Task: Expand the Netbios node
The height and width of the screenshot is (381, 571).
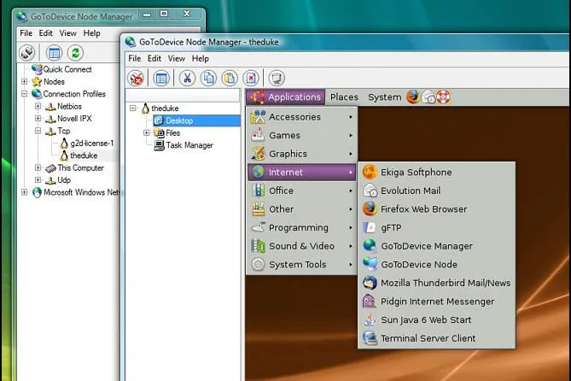Action: 38,106
